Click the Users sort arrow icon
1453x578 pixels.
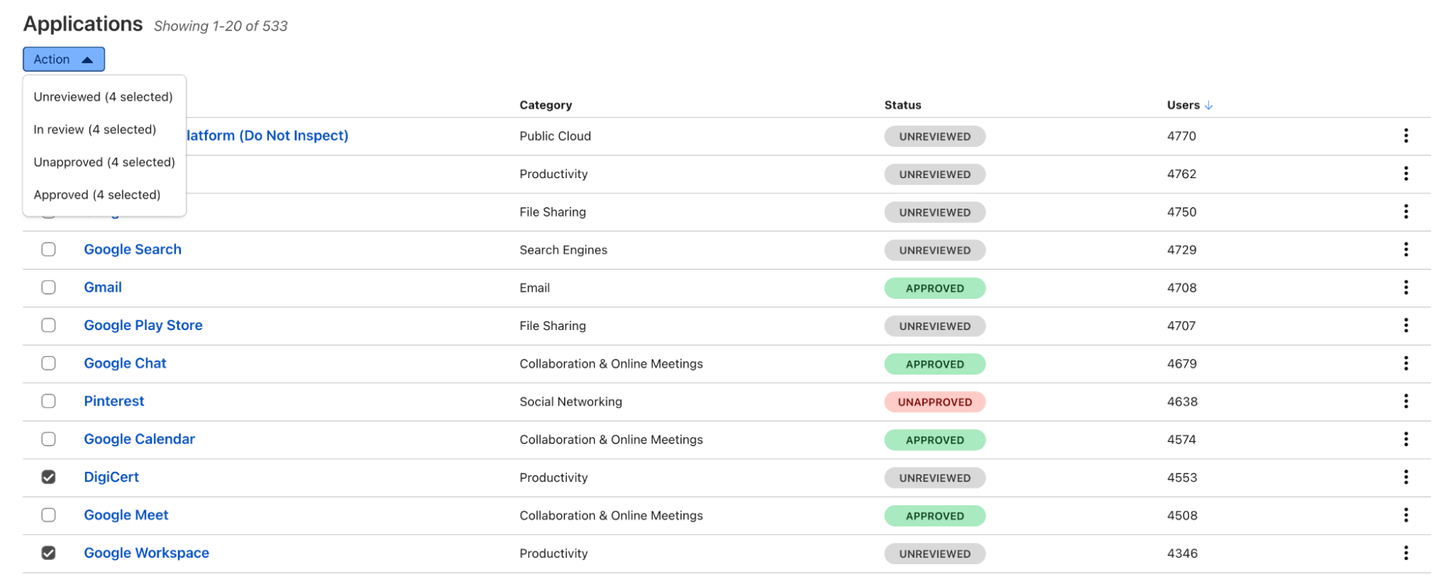(1209, 105)
